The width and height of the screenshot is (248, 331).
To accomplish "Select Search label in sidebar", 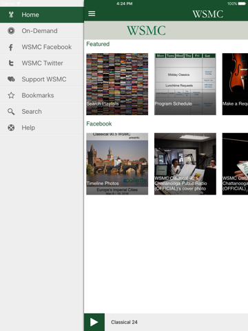I will (32, 112).
